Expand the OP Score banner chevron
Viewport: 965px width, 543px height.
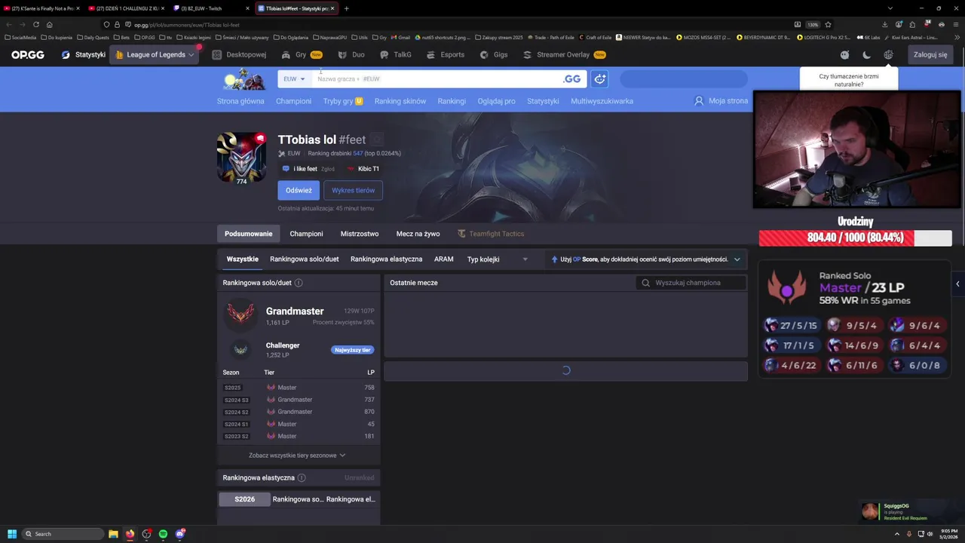tap(737, 259)
